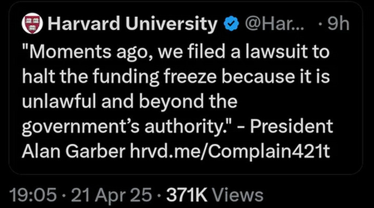The width and height of the screenshot is (374, 208).
Task: Open the 9h relative timestamp
Action: [338, 24]
